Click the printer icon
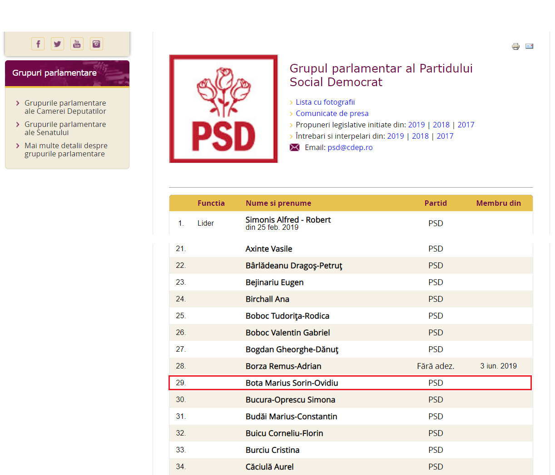555x475 pixels. point(515,46)
